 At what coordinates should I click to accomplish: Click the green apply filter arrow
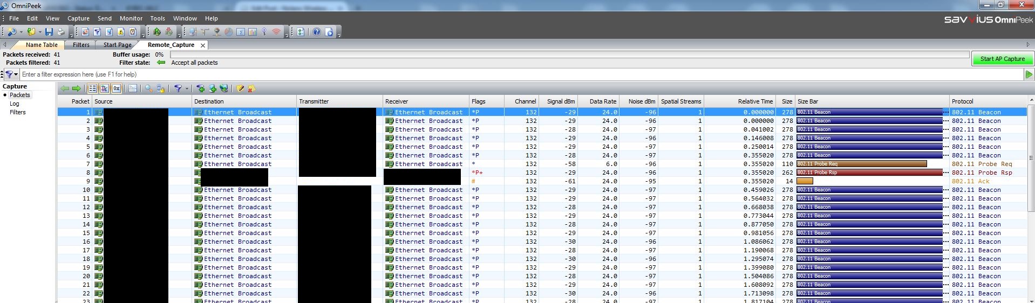tap(1029, 74)
